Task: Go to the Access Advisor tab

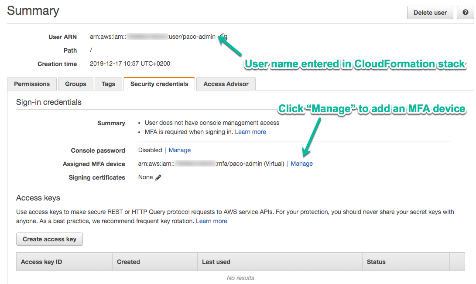Action: point(226,84)
